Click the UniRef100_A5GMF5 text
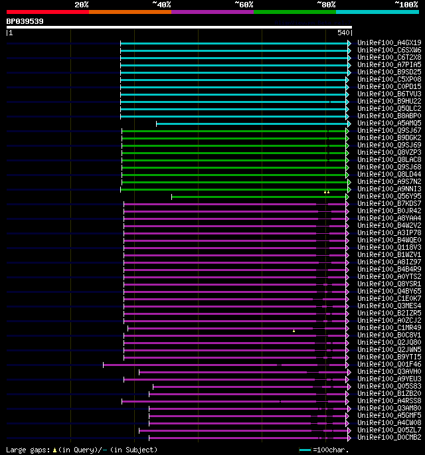Screen dimensions: 425x455 tap(389, 415)
